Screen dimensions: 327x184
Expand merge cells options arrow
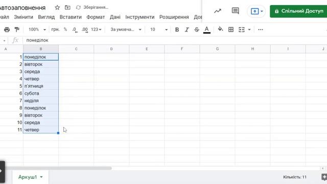click(249, 30)
